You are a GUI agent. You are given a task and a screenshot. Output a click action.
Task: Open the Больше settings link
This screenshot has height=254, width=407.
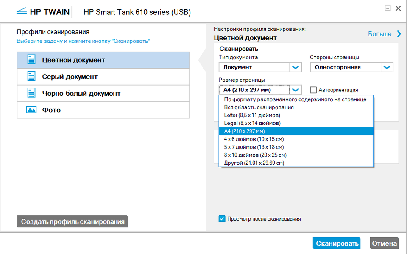click(379, 34)
